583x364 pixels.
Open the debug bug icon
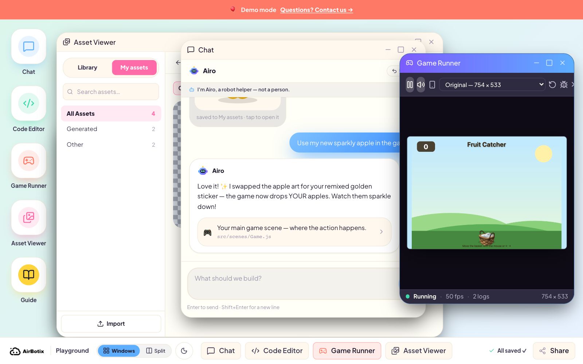click(x=564, y=84)
